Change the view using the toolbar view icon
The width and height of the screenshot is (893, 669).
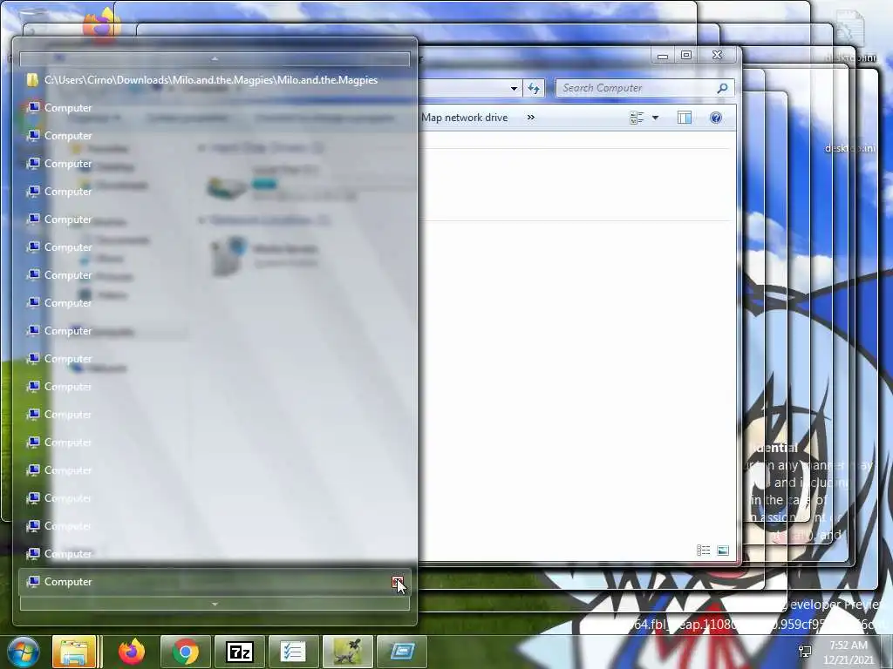637,118
